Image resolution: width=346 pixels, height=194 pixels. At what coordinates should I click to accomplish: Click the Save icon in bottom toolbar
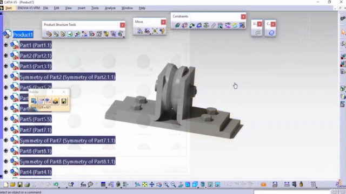click(x=20, y=184)
